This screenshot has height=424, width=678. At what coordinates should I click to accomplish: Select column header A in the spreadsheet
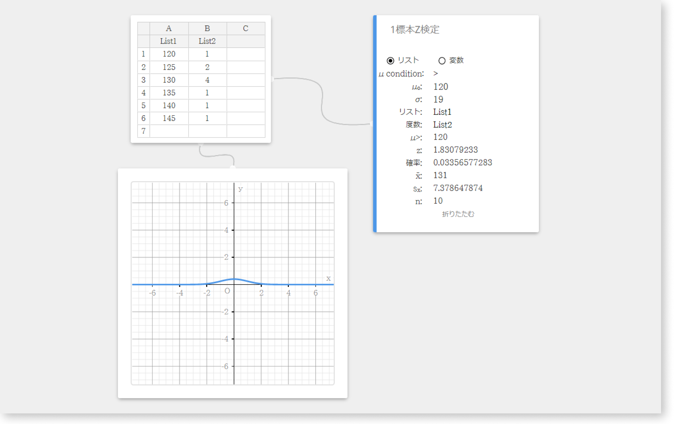click(169, 28)
